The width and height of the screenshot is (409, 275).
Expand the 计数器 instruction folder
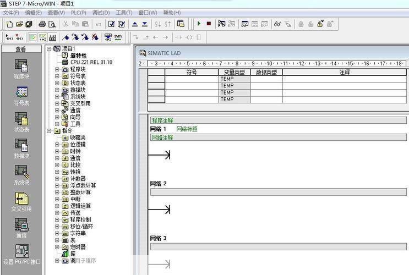click(x=57, y=179)
